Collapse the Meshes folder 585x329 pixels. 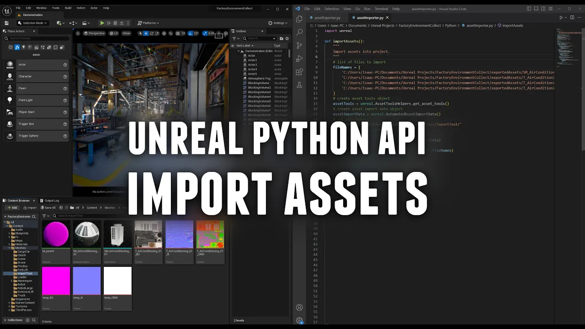[x=9, y=248]
